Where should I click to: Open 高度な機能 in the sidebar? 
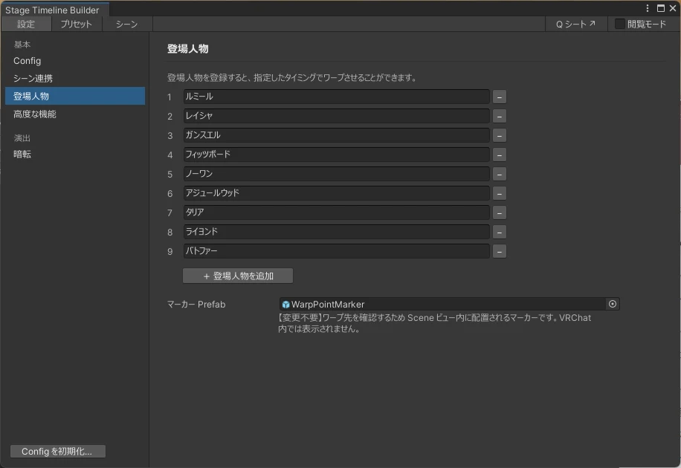74,114
